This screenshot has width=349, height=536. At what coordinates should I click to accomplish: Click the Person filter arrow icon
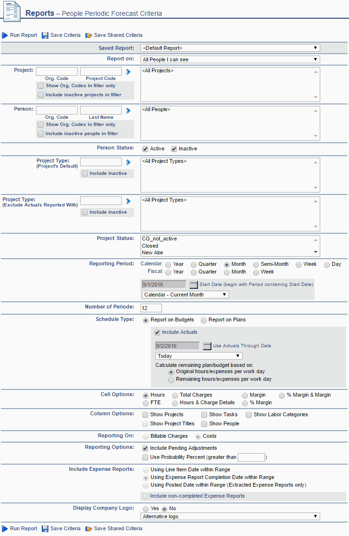(128, 111)
